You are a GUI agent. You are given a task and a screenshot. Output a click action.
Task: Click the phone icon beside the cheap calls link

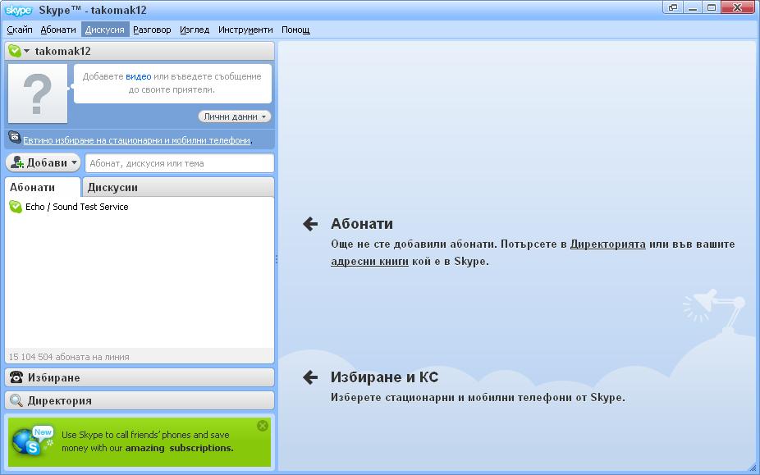(15, 138)
